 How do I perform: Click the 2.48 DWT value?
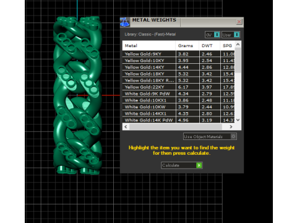point(207,100)
